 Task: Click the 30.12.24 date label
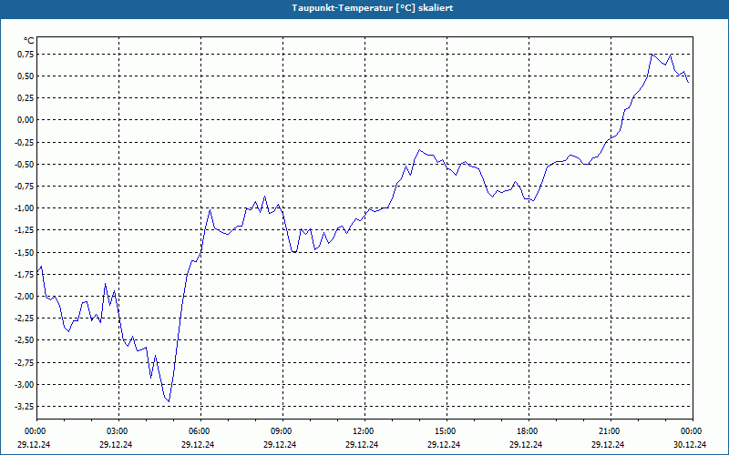point(690,444)
